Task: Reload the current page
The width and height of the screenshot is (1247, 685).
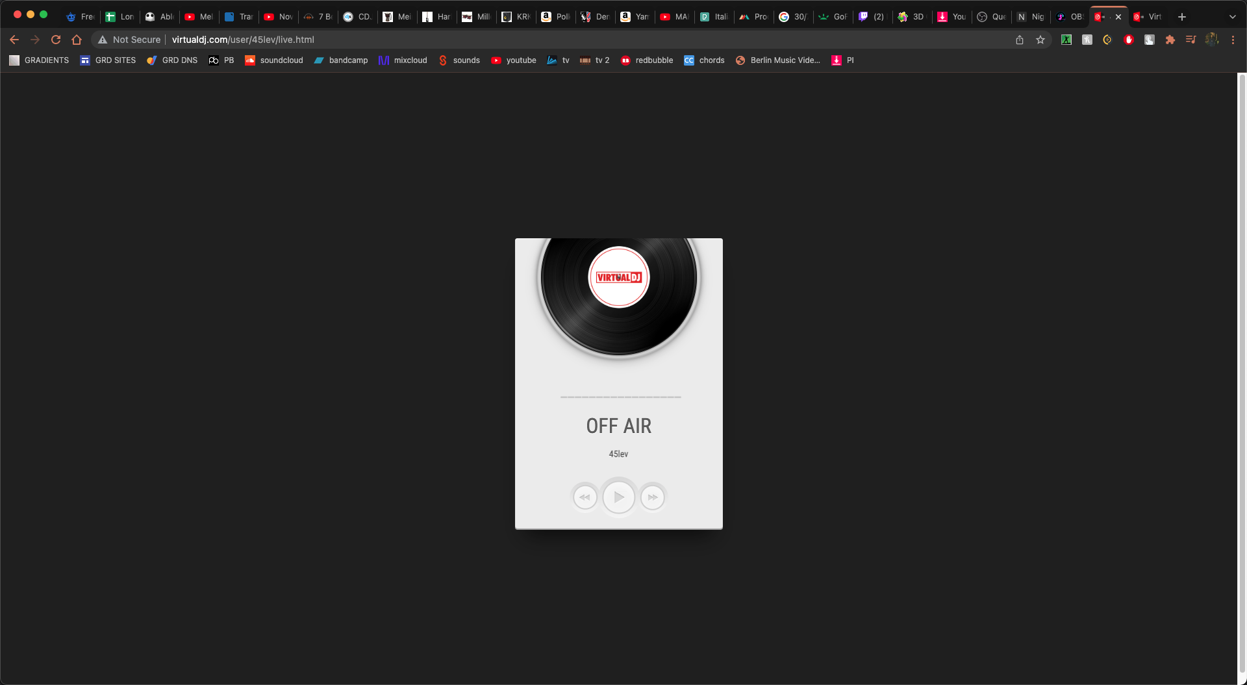Action: tap(56, 40)
